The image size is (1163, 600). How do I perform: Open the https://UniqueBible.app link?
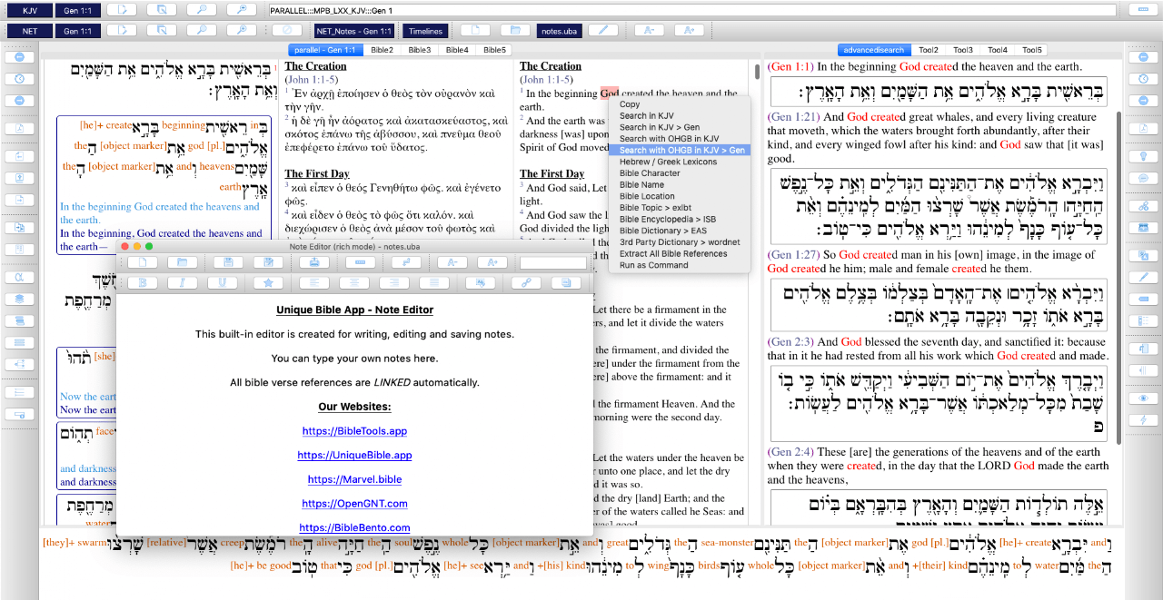[x=354, y=456]
